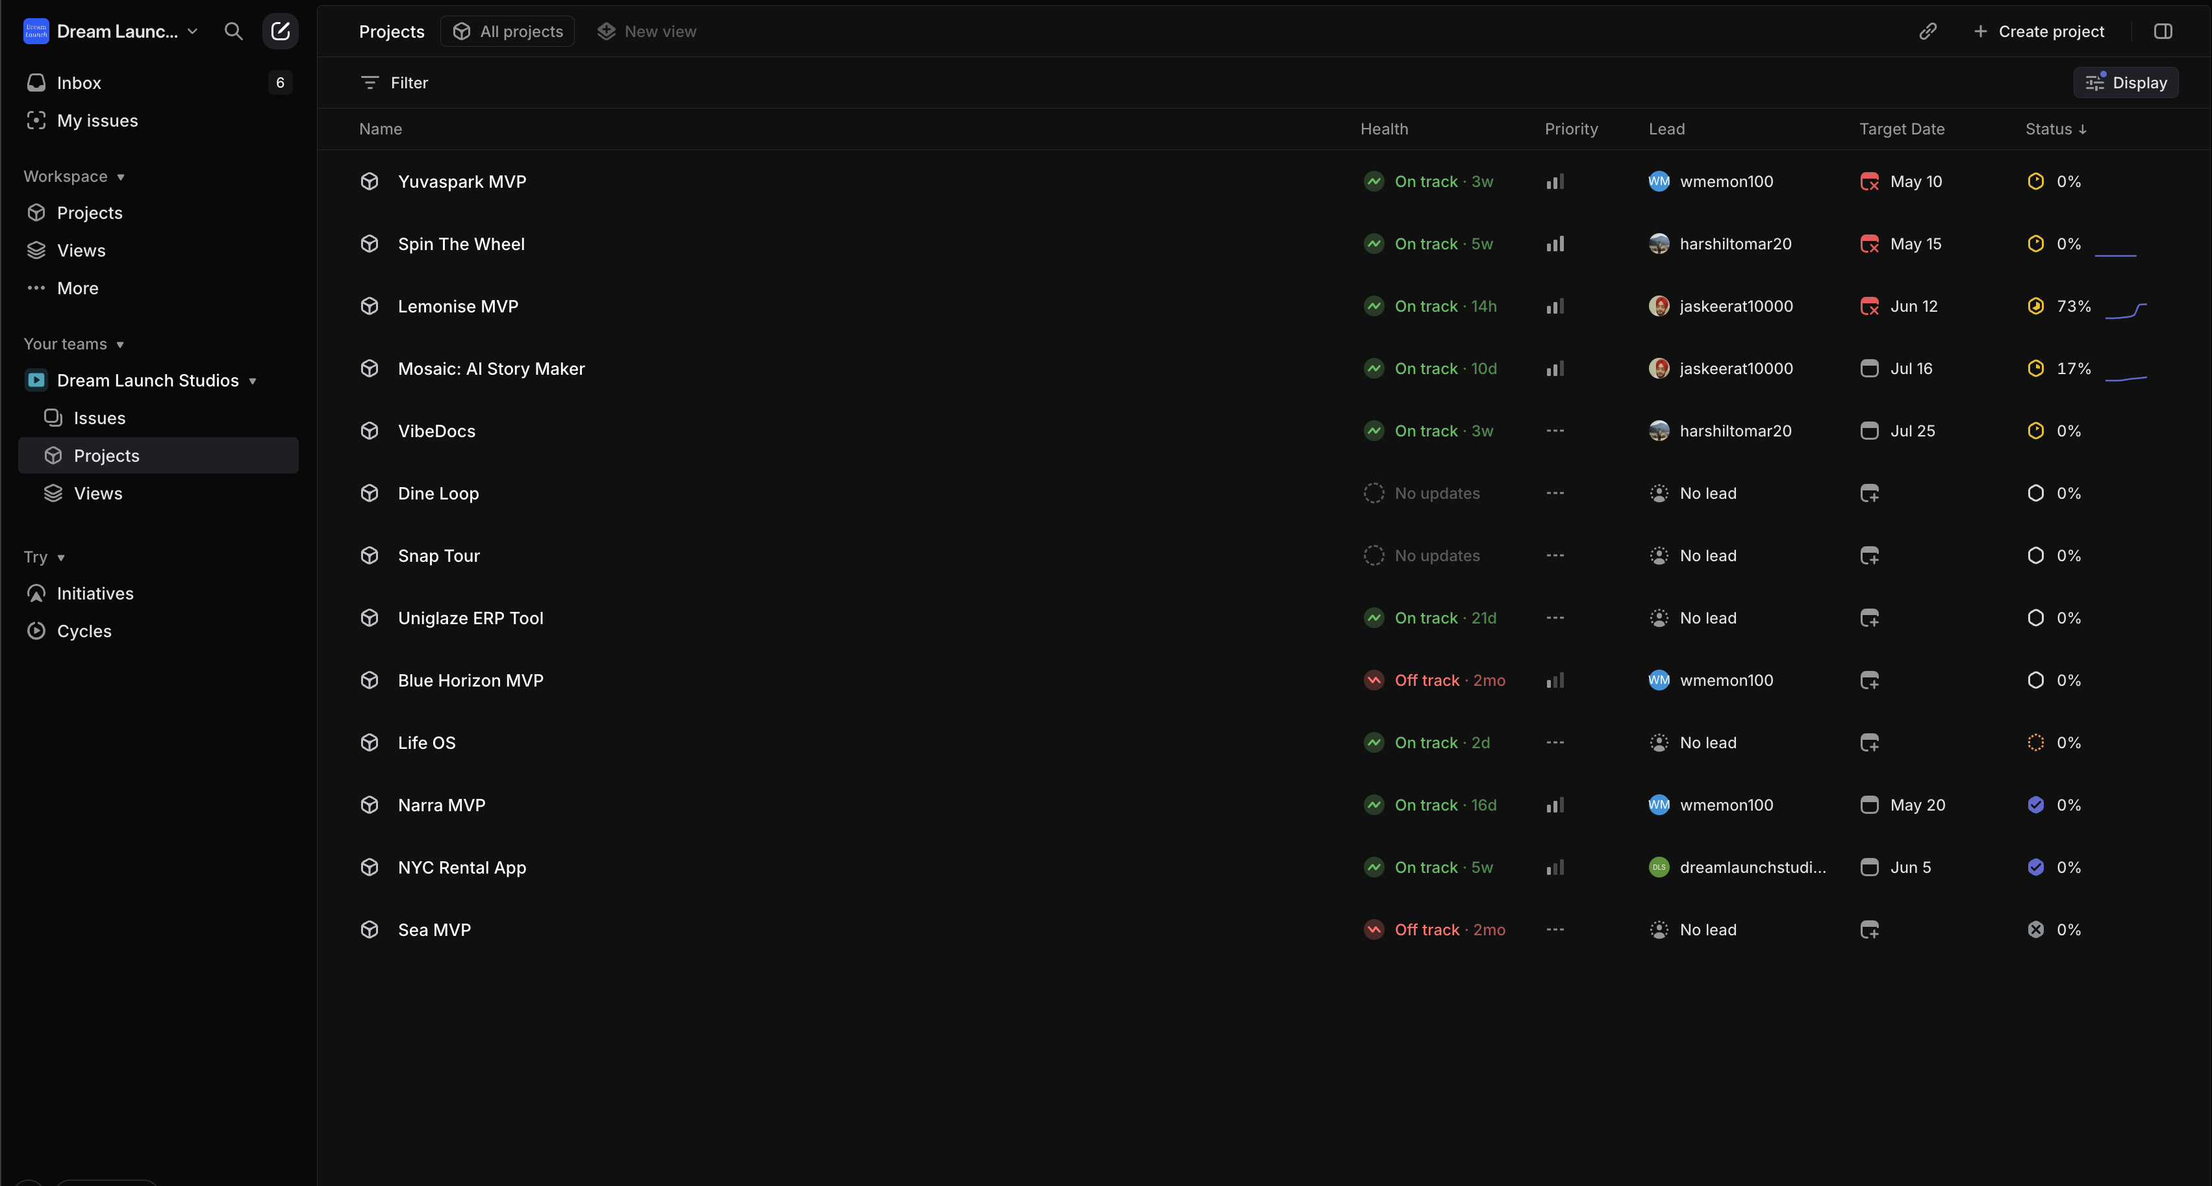Open team Views under Dream Launch Studios
This screenshot has height=1186, width=2212.
coord(158,493)
